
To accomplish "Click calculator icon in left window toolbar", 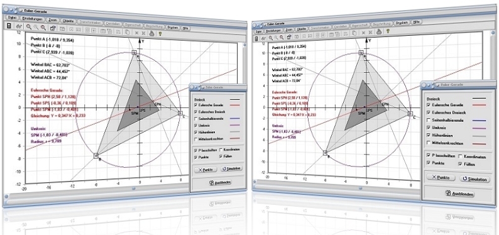I will click(x=9, y=26).
